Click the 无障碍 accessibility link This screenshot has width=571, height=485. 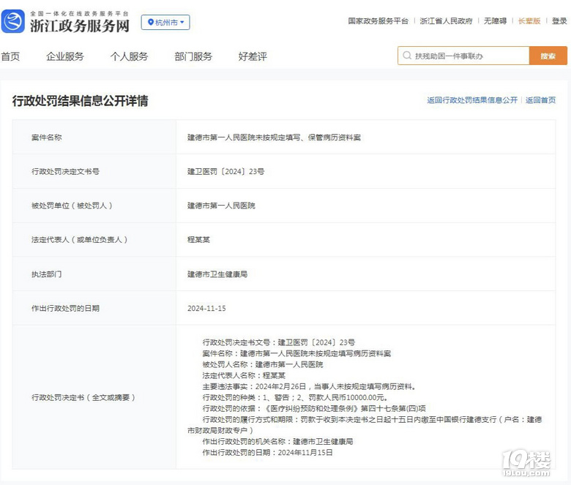496,20
